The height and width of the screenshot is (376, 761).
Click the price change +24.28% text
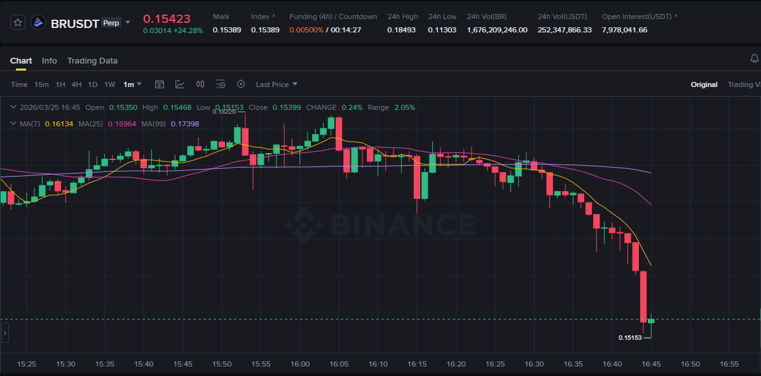tap(188, 30)
